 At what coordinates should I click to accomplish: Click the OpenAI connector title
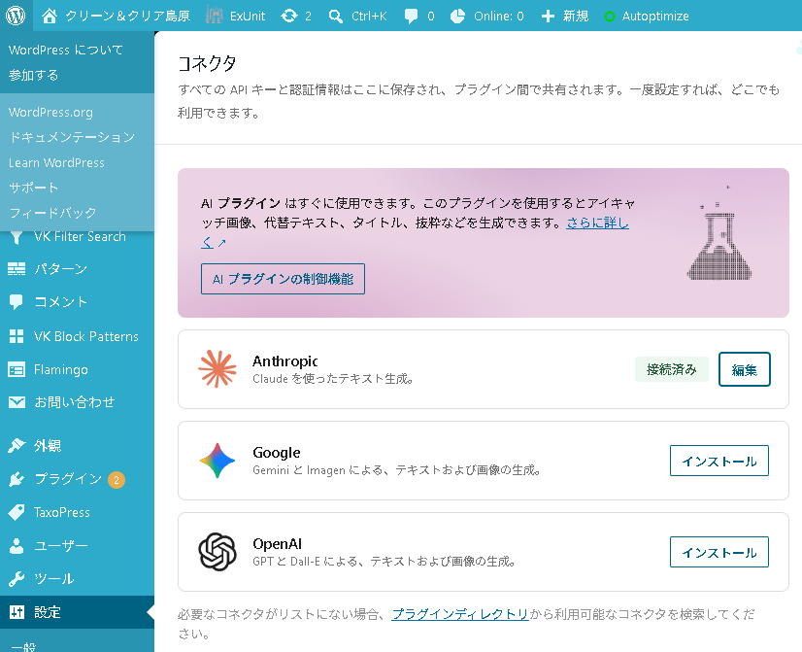click(x=278, y=543)
